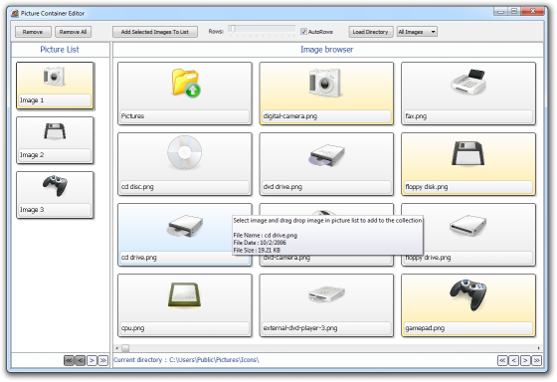The width and height of the screenshot is (557, 382).
Task: Go to first page in Picture List
Action: [69, 360]
